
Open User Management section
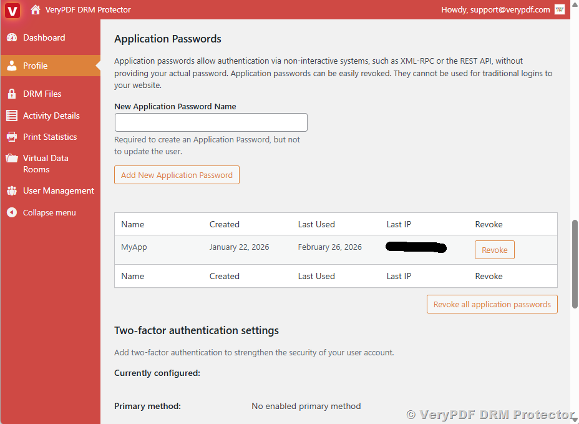pos(59,190)
